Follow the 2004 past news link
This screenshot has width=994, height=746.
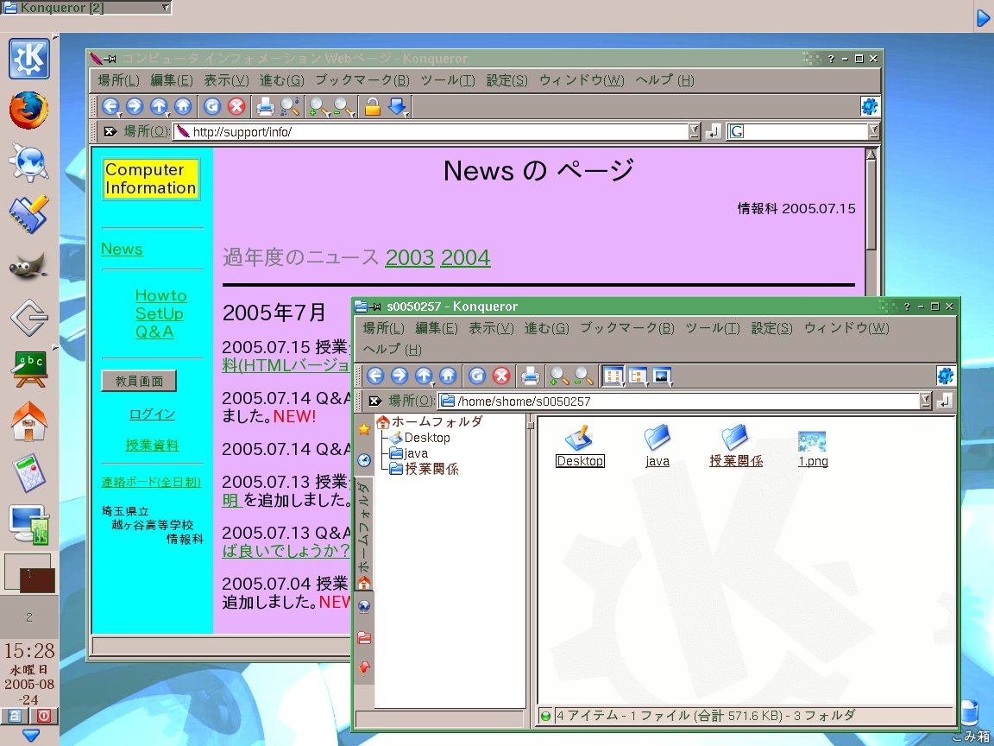(465, 257)
